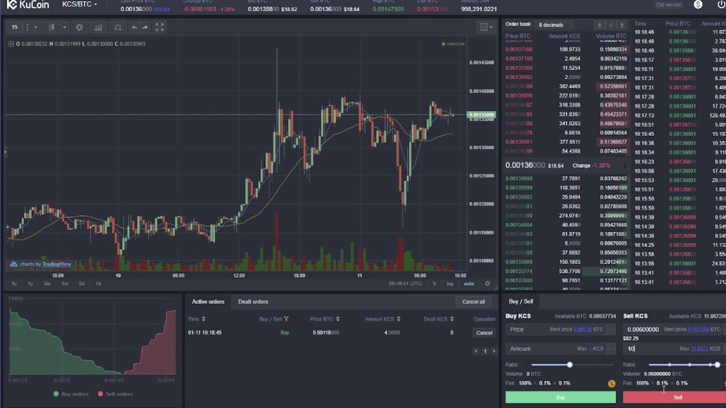Sort orders by Dealt KCS column

coord(438,319)
